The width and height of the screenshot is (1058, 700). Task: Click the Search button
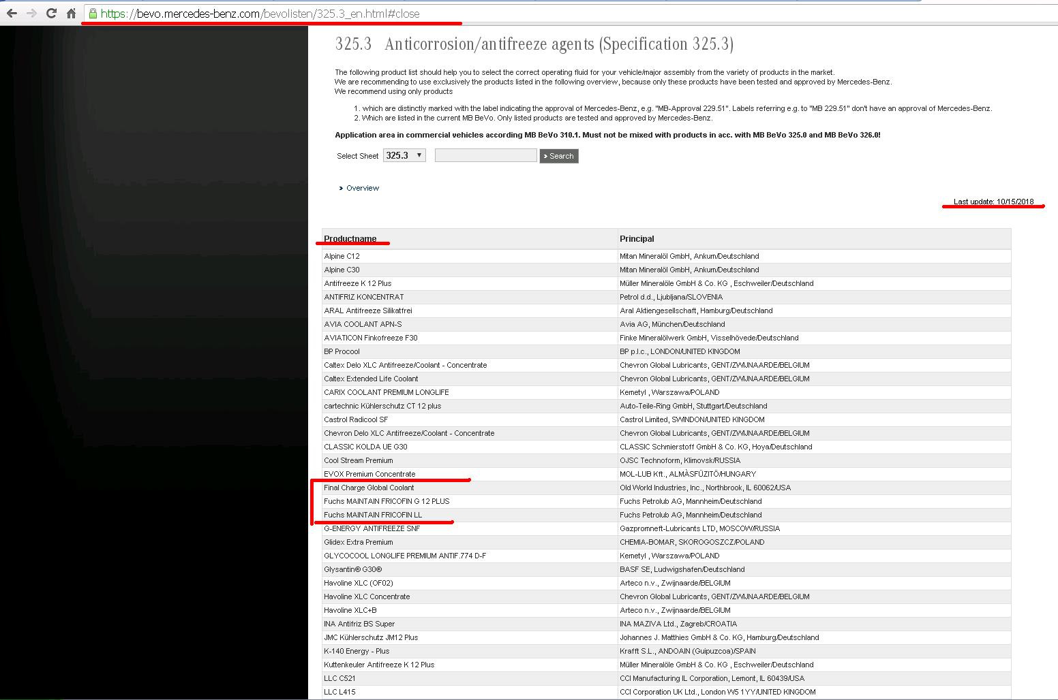point(559,156)
